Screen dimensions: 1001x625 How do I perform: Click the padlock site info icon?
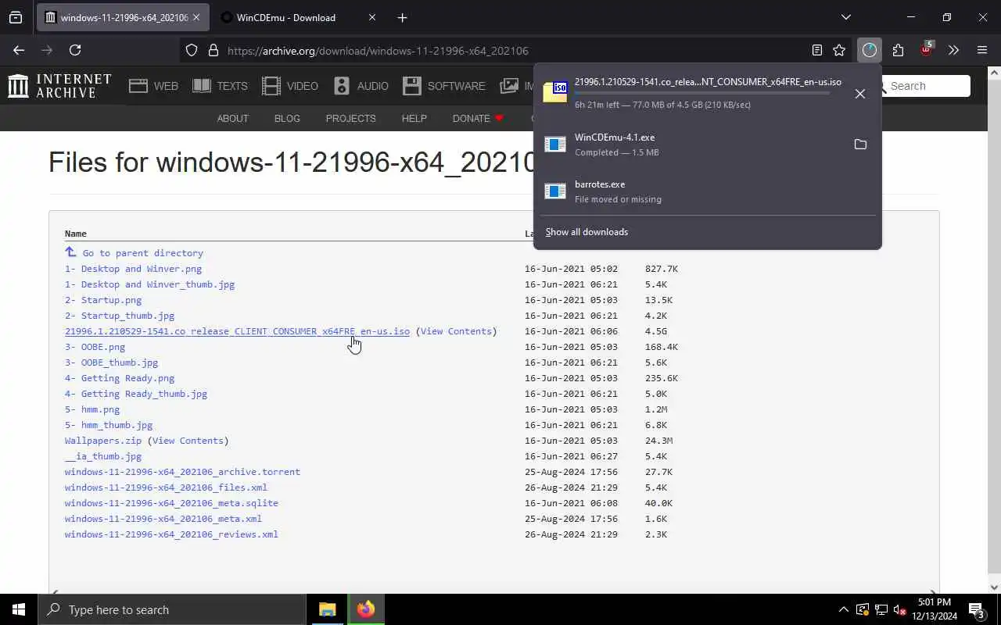tap(213, 51)
